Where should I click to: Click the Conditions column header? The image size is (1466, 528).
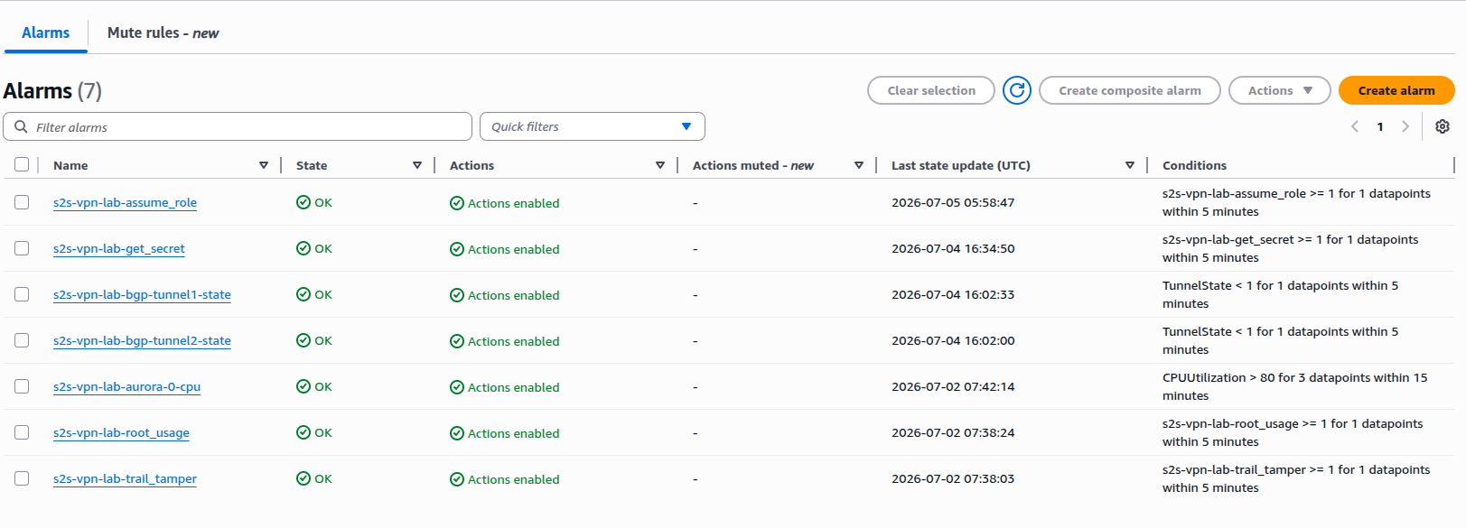1194,165
